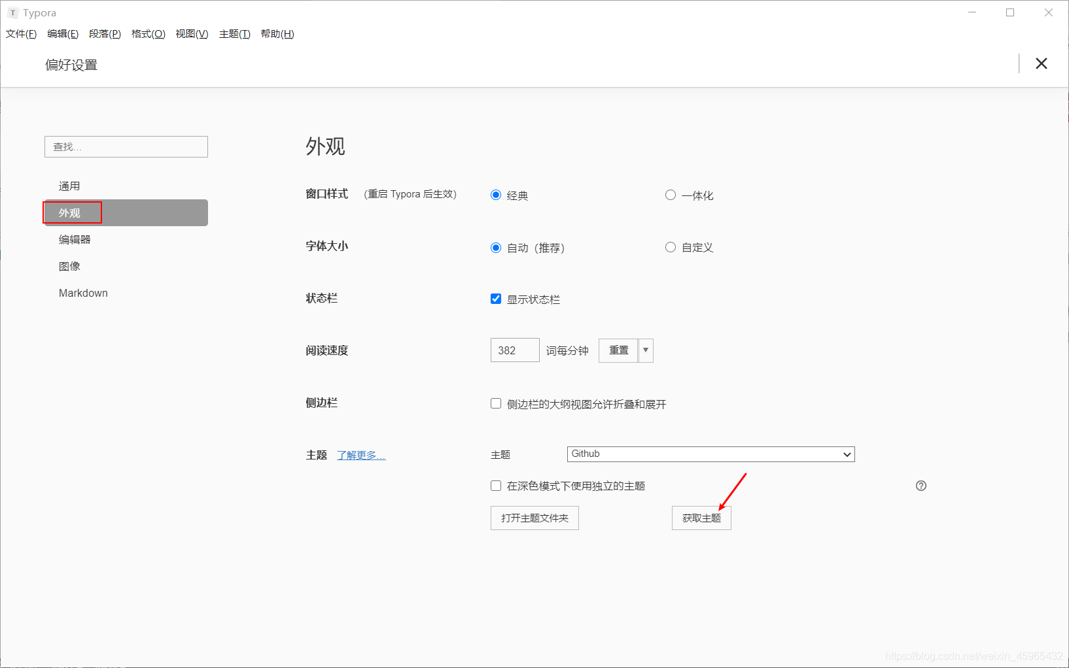
Task: Maximize the Typora window
Action: (1010, 12)
